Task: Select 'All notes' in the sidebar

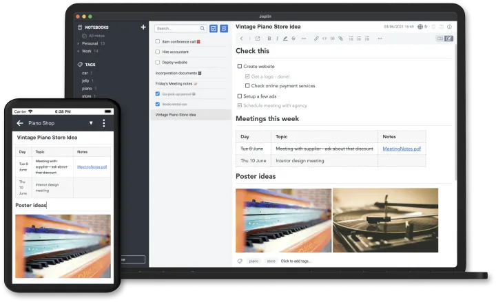Action: (x=98, y=35)
